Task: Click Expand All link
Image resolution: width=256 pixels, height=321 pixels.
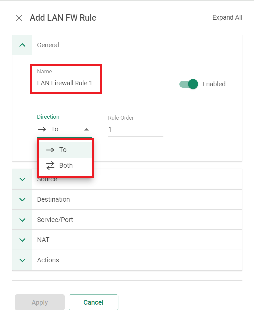Action: click(x=227, y=17)
